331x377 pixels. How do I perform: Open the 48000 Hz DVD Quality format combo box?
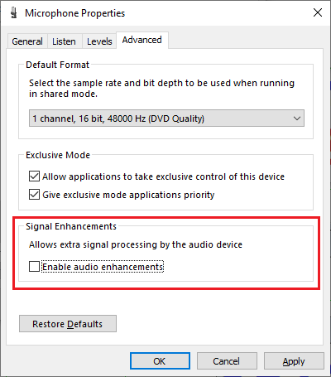coord(166,118)
